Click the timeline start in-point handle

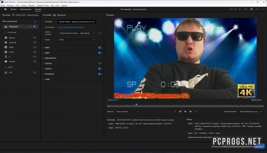[x=108, y=106]
